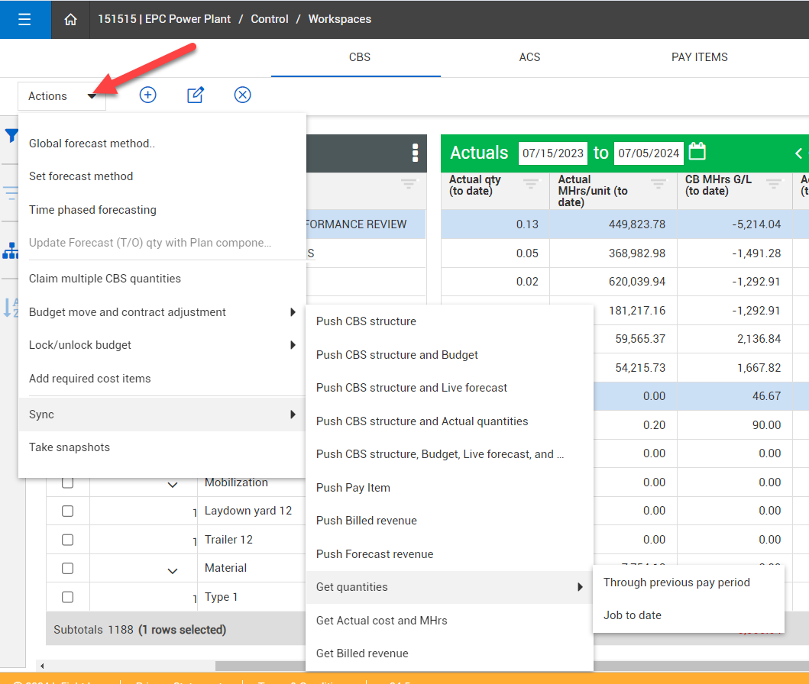The height and width of the screenshot is (684, 809).
Task: Select the Type 1 row checkbox
Action: point(67,597)
